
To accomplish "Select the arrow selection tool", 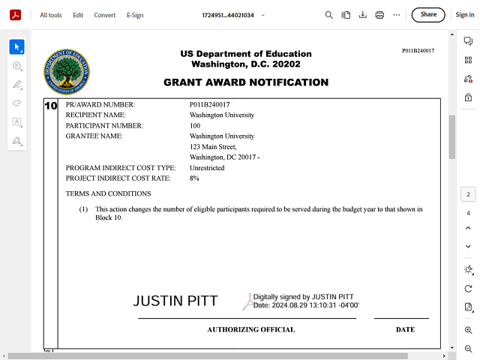I will 16,46.
